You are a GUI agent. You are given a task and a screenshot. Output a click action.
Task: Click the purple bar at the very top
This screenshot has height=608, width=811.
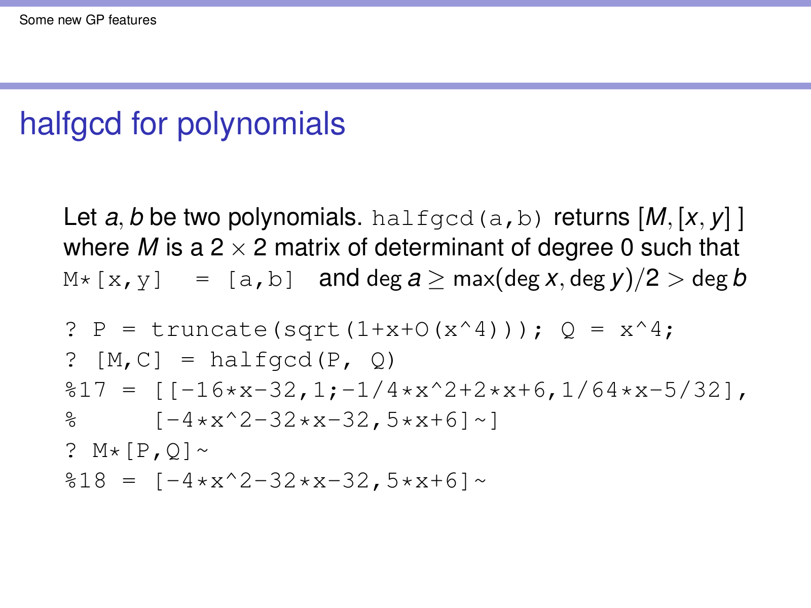pos(405,3)
